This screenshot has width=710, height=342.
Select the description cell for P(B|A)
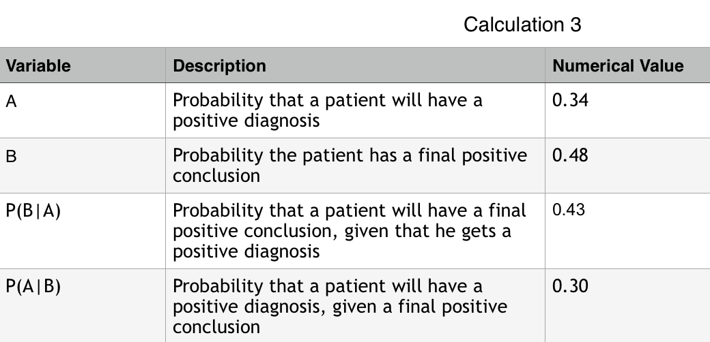(350, 230)
